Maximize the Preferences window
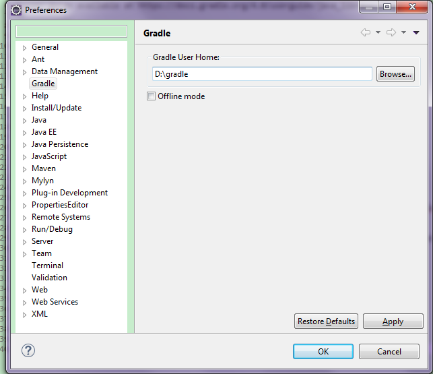 click(387, 7)
